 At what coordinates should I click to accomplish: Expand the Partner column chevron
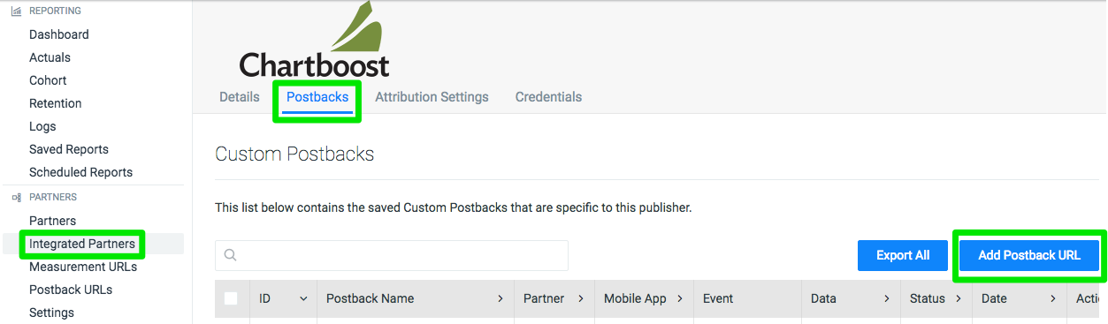(x=581, y=299)
